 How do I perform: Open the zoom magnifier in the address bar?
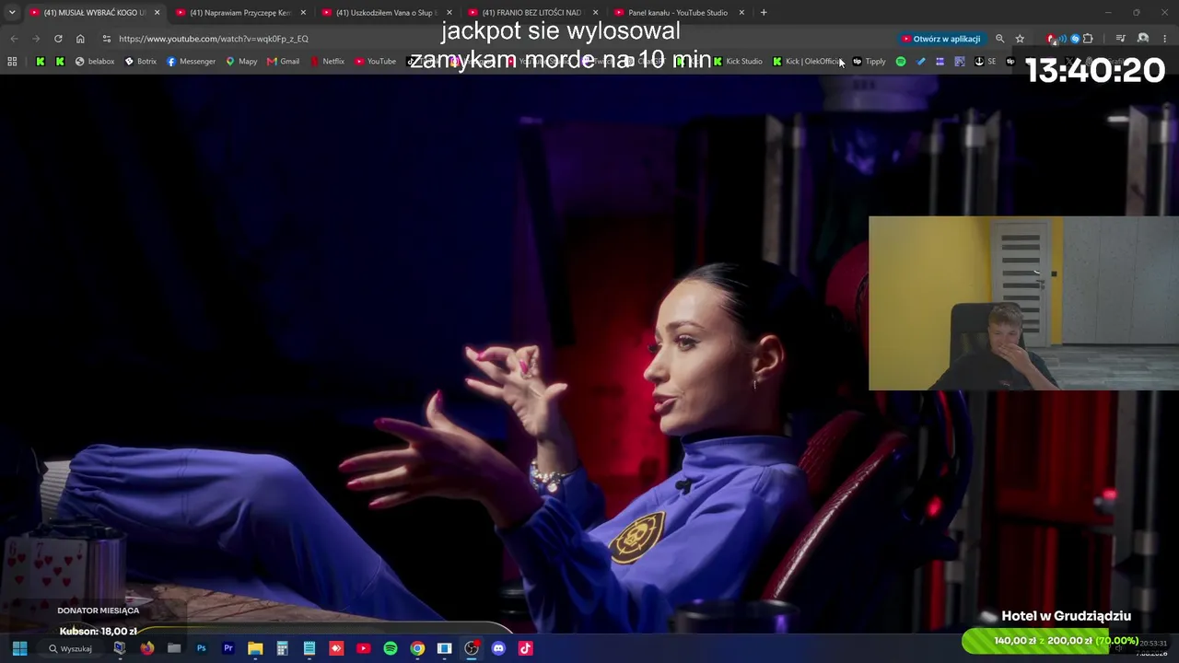pos(999,39)
